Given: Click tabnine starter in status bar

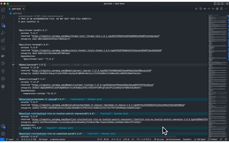Looking at the screenshot, I should pyautogui.click(x=58, y=139).
